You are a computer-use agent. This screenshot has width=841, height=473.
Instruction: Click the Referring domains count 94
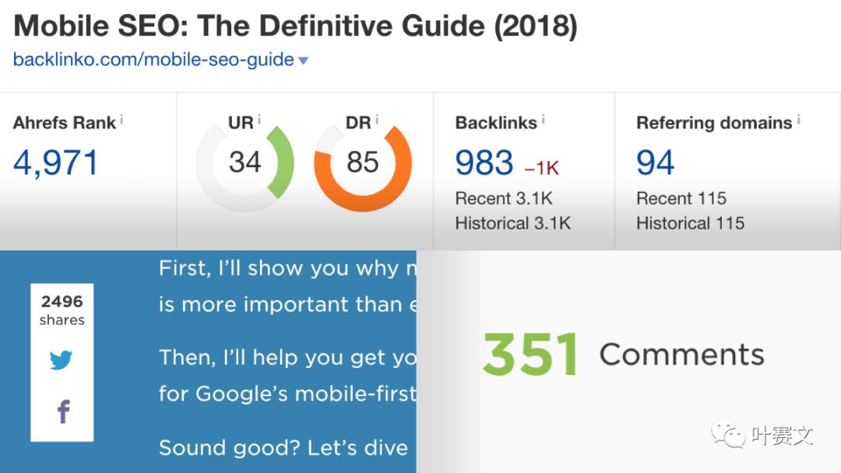point(655,163)
